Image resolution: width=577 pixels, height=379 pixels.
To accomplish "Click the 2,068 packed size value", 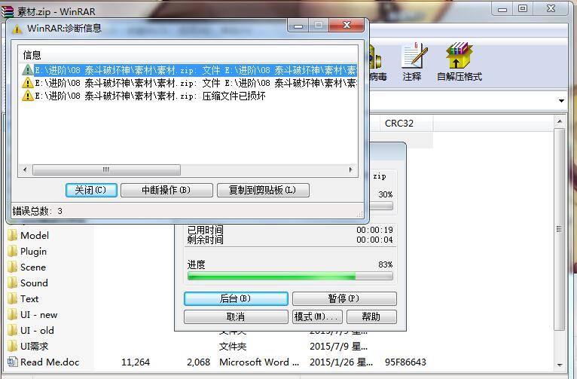I will click(198, 362).
